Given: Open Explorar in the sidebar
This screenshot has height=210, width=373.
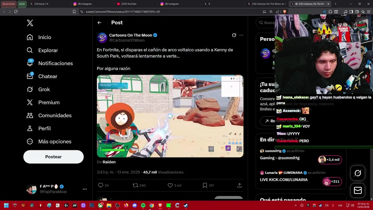Looking at the screenshot, I should coord(42,50).
